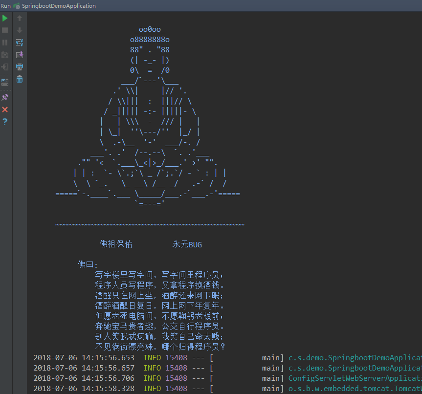
Task: Take a thread dump with the camera icon
Action: pyautogui.click(x=4, y=55)
